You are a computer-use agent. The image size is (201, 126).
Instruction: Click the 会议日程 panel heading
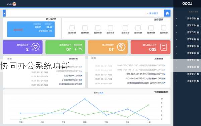pyautogui.click(x=51, y=19)
